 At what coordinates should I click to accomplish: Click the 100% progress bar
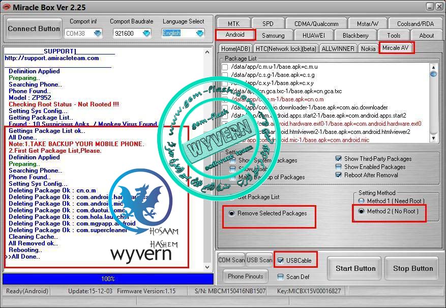click(x=108, y=279)
